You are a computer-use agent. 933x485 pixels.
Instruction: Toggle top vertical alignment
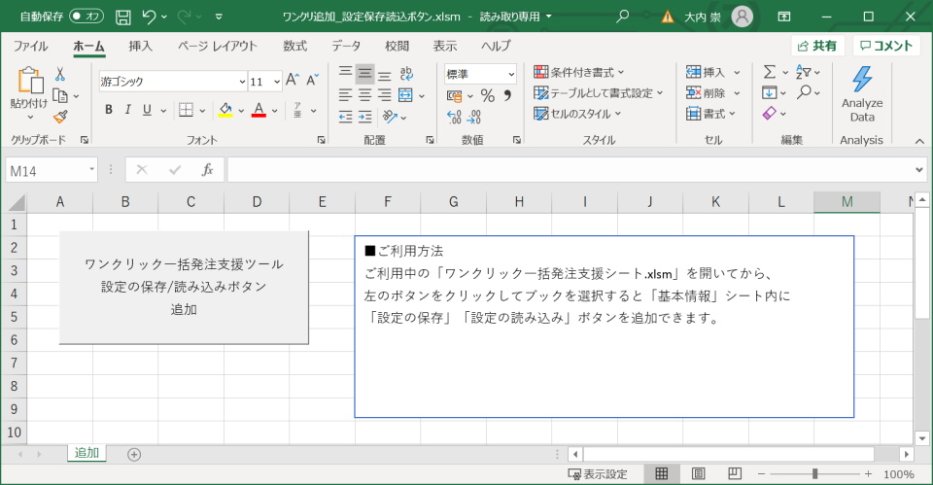pos(345,74)
